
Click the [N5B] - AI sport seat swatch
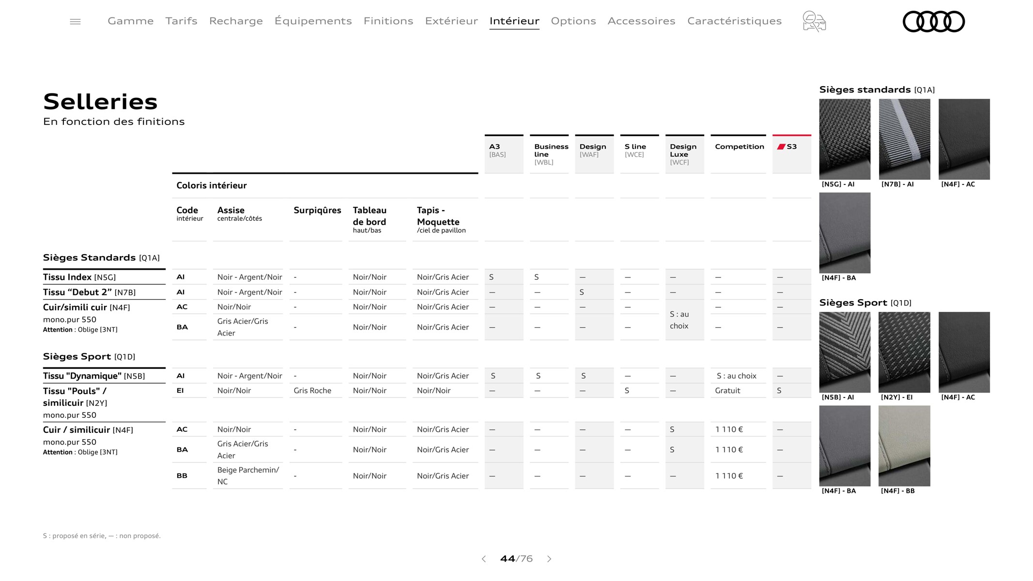(x=845, y=352)
